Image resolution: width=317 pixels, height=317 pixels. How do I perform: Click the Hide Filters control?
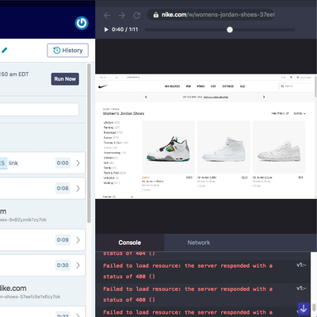[280, 113]
